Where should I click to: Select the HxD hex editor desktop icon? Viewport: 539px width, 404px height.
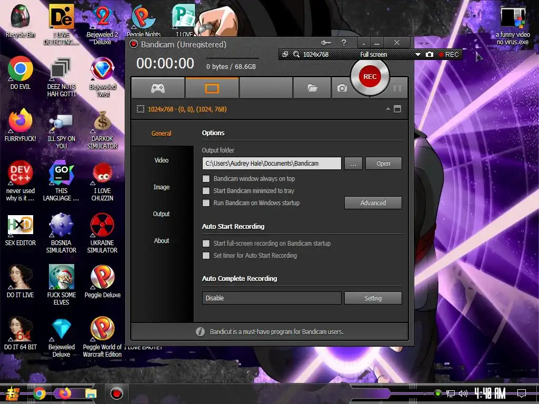tap(21, 229)
